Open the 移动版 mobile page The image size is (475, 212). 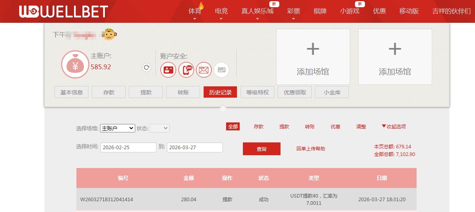pos(409,11)
